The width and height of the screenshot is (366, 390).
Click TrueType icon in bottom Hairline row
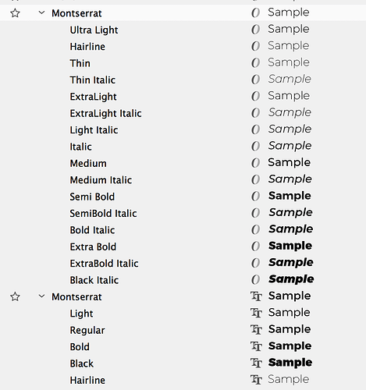coord(256,380)
